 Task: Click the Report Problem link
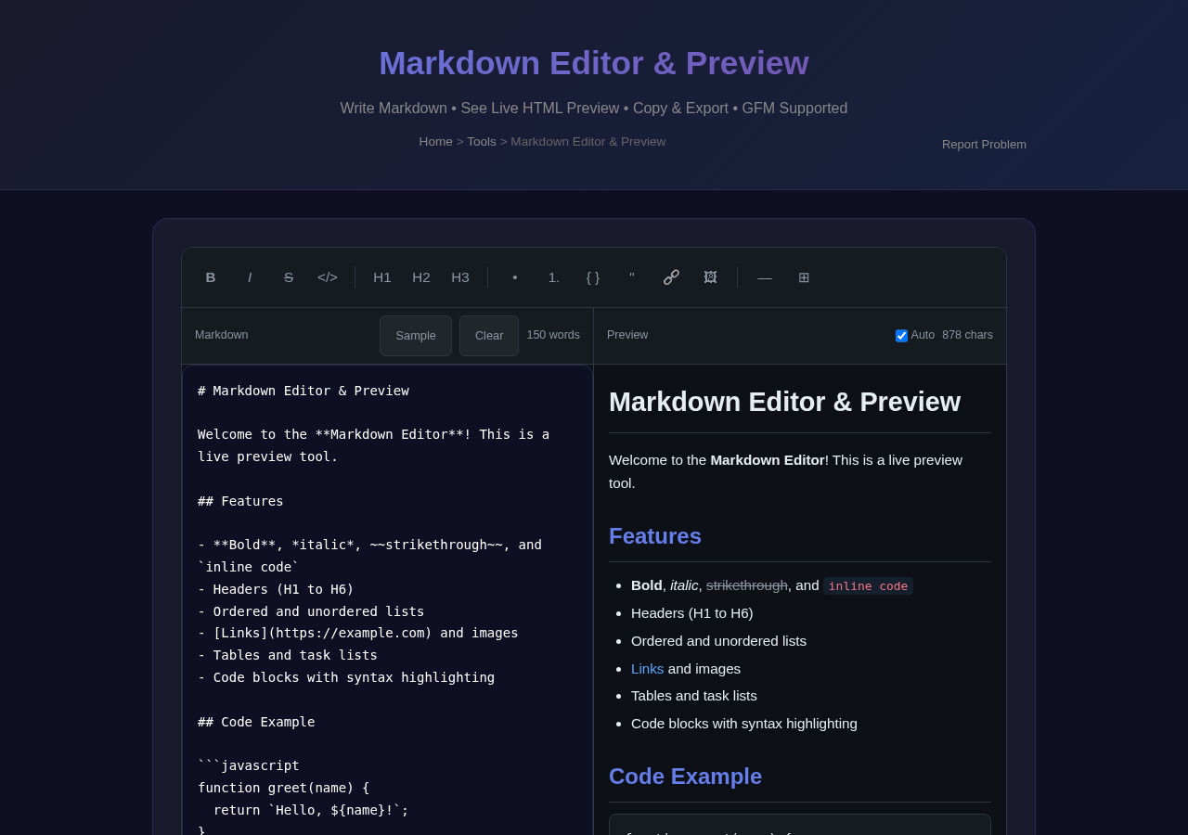(x=984, y=145)
